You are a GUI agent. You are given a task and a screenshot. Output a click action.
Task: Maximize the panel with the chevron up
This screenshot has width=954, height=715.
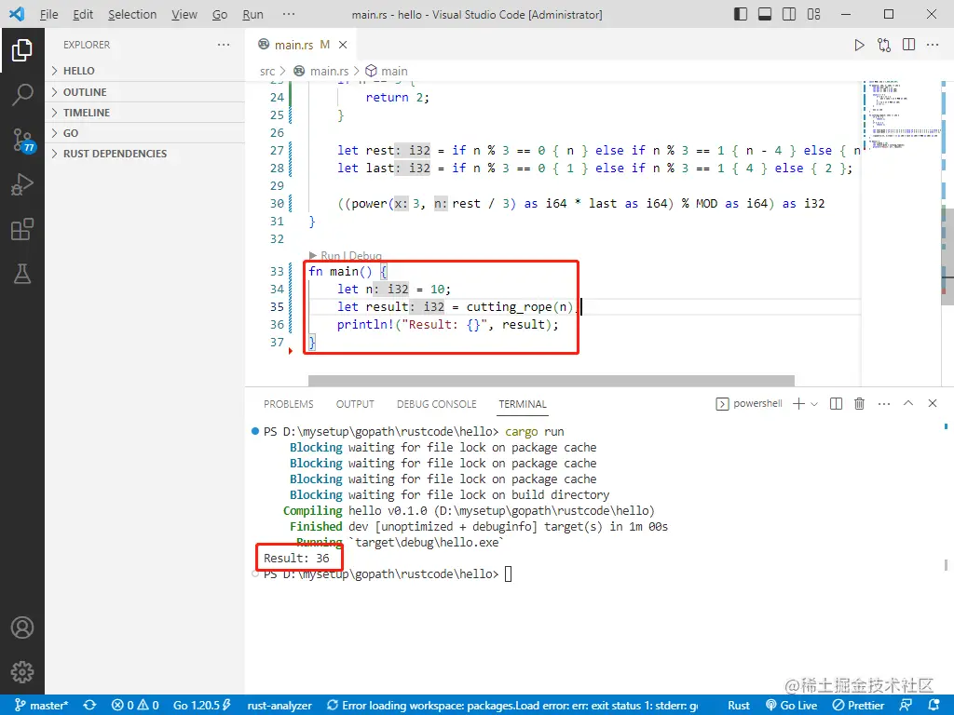tap(908, 403)
